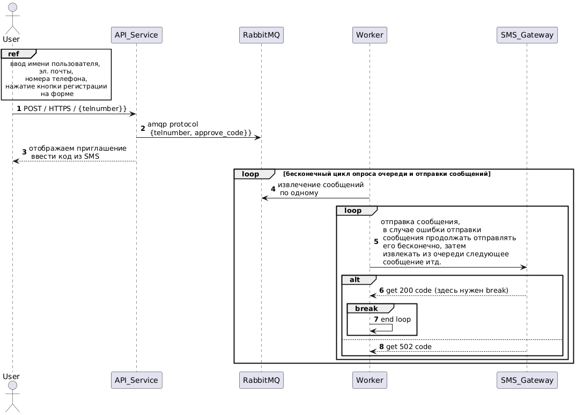
Task: Select the bottom API_Service participant box
Action: point(136,380)
